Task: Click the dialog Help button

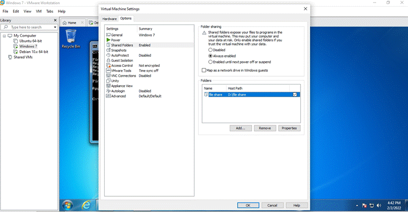Action: (297, 205)
